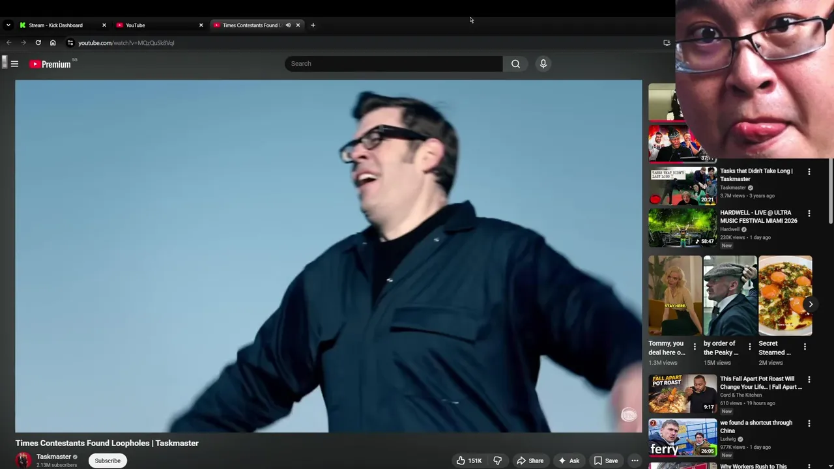
Task: Open the Taskmaster channel avatar
Action: 23,460
